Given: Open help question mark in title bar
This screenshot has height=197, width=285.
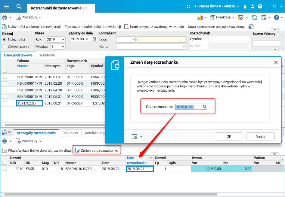Looking at the screenshot, I should [260, 6].
